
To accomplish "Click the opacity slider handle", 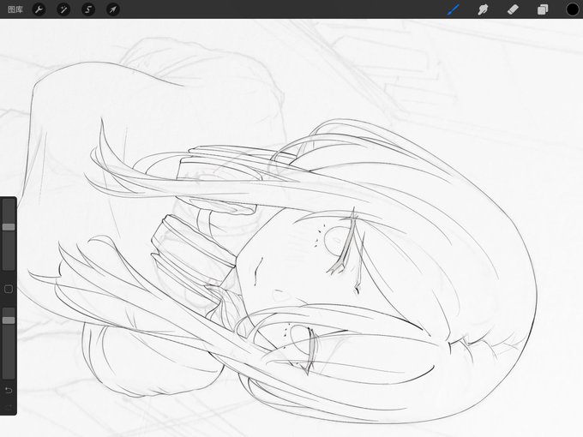I will 9,320.
